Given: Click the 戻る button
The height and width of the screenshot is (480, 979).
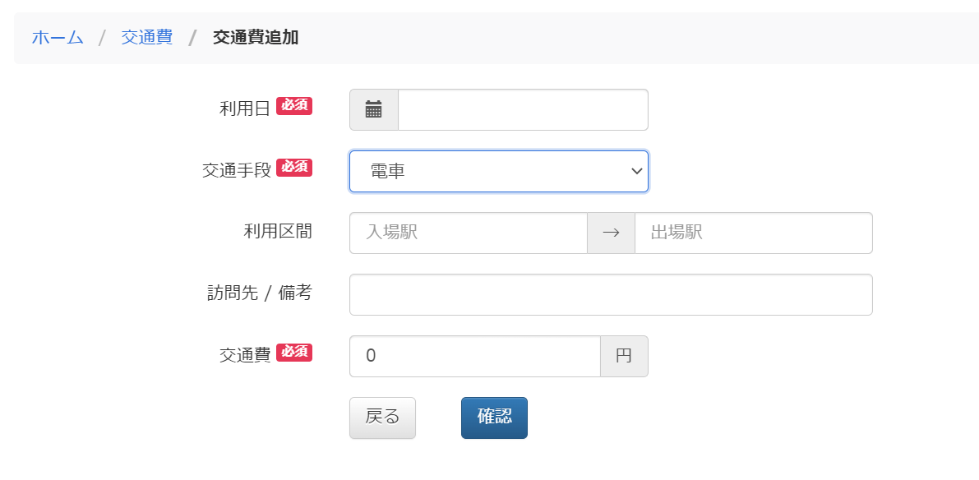Looking at the screenshot, I should [383, 418].
